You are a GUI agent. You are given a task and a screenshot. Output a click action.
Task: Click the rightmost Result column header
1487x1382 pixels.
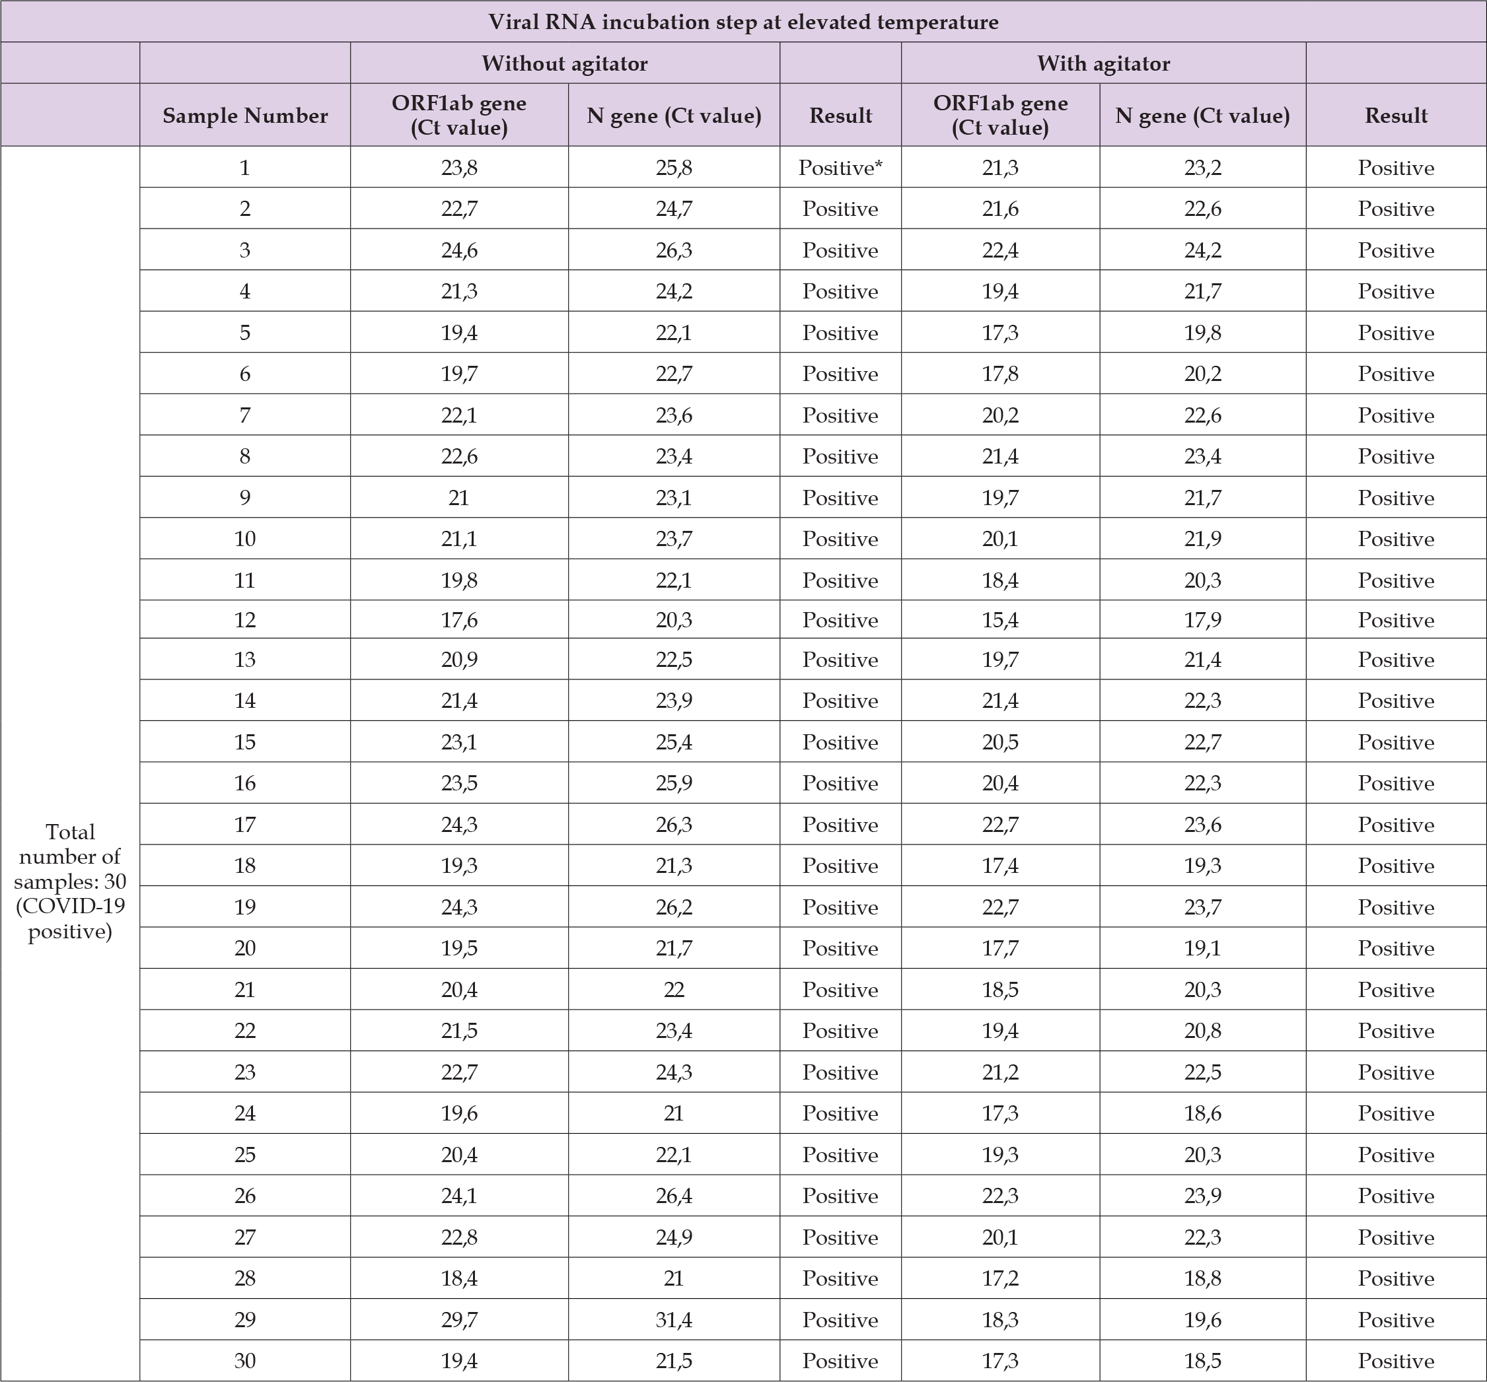pyautogui.click(x=1395, y=115)
